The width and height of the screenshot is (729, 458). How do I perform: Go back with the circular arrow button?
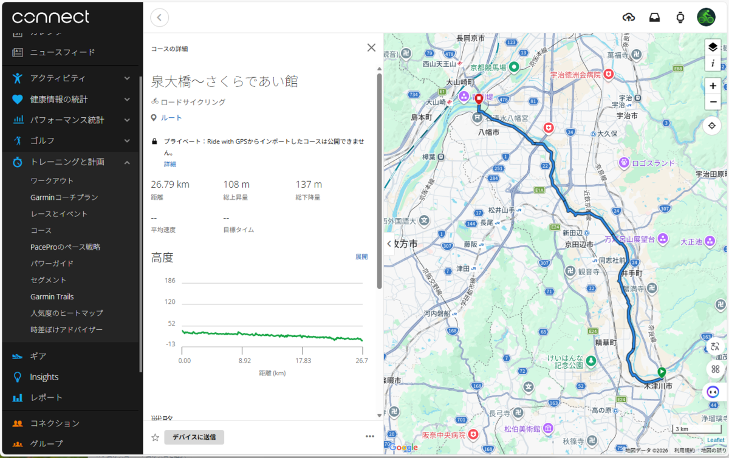point(159,17)
